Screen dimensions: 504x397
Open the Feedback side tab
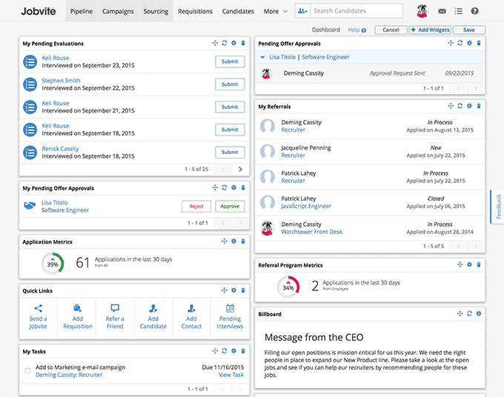(498, 207)
